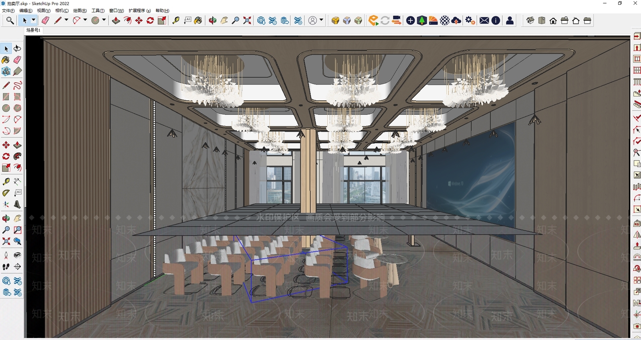Pick the Offset tool in left toolbar
This screenshot has height=340, width=641.
[x=17, y=168]
